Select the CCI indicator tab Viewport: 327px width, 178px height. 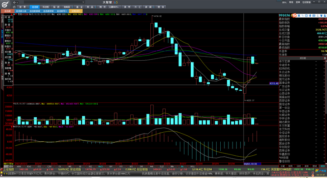39,167
